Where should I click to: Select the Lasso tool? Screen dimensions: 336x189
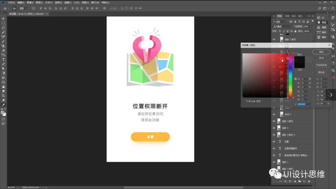[3, 28]
